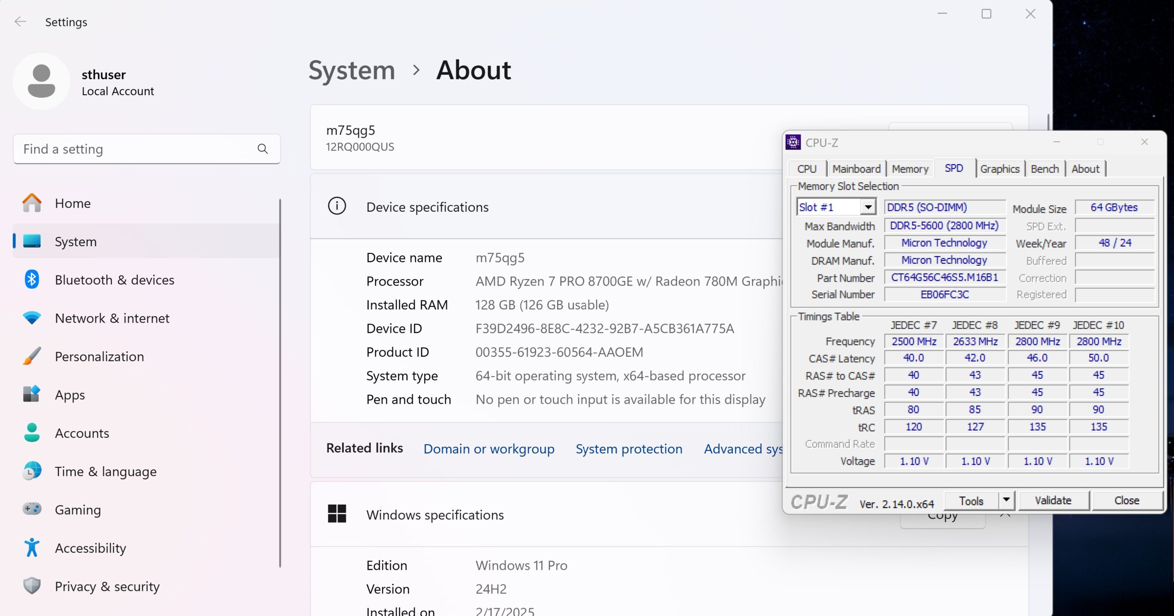The image size is (1174, 616).
Task: Open Privacy & security settings
Action: [107, 587]
